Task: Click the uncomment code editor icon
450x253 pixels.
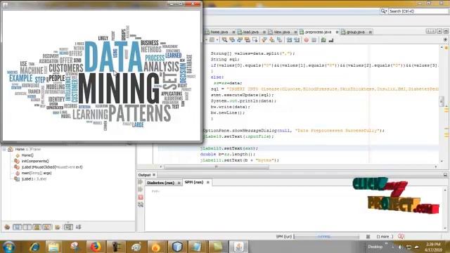Action: [331, 40]
